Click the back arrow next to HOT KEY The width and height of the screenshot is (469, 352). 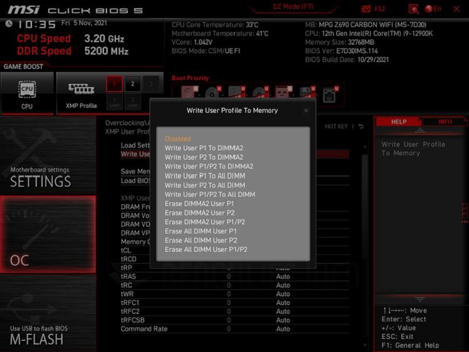click(x=361, y=127)
